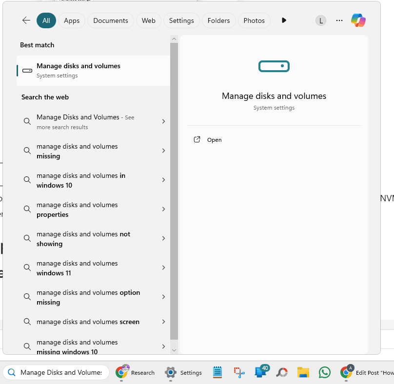Viewport: 394px width, 384px height.
Task: Click the magnifier icon in taskbar search box
Action: 12,372
